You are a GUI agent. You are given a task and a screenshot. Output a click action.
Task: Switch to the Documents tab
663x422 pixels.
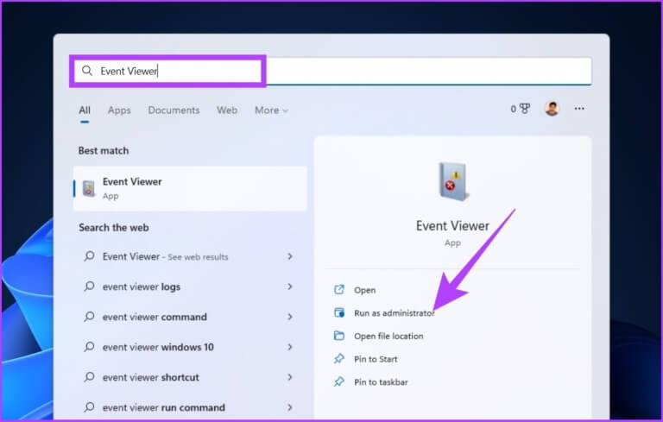coord(174,110)
